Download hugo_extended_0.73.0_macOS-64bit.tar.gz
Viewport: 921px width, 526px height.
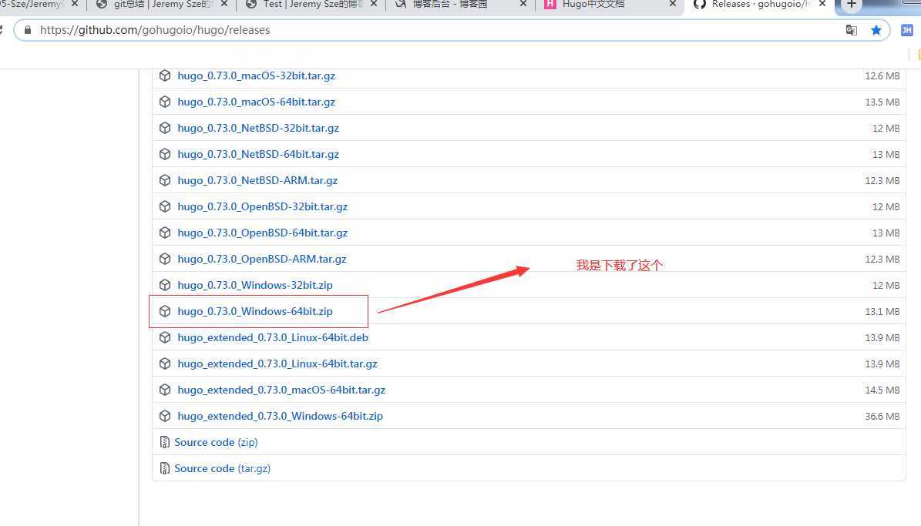click(x=281, y=390)
